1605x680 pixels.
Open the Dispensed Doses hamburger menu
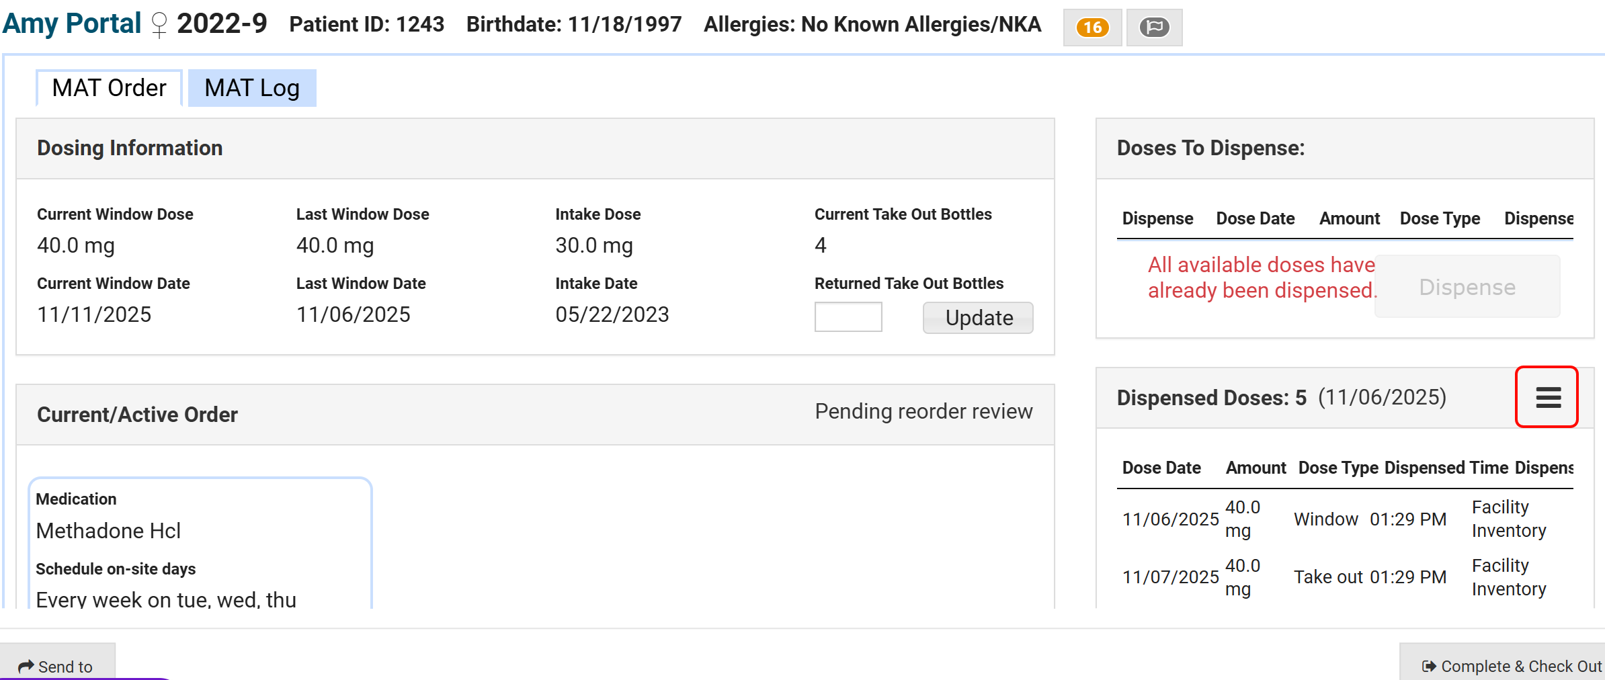coord(1547,397)
